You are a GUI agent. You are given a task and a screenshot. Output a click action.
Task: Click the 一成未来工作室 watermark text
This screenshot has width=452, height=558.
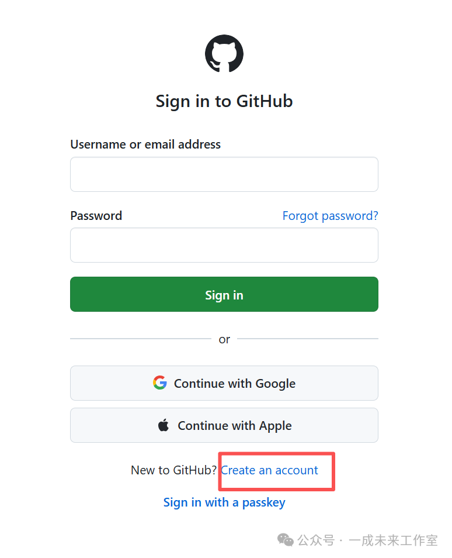click(393, 540)
